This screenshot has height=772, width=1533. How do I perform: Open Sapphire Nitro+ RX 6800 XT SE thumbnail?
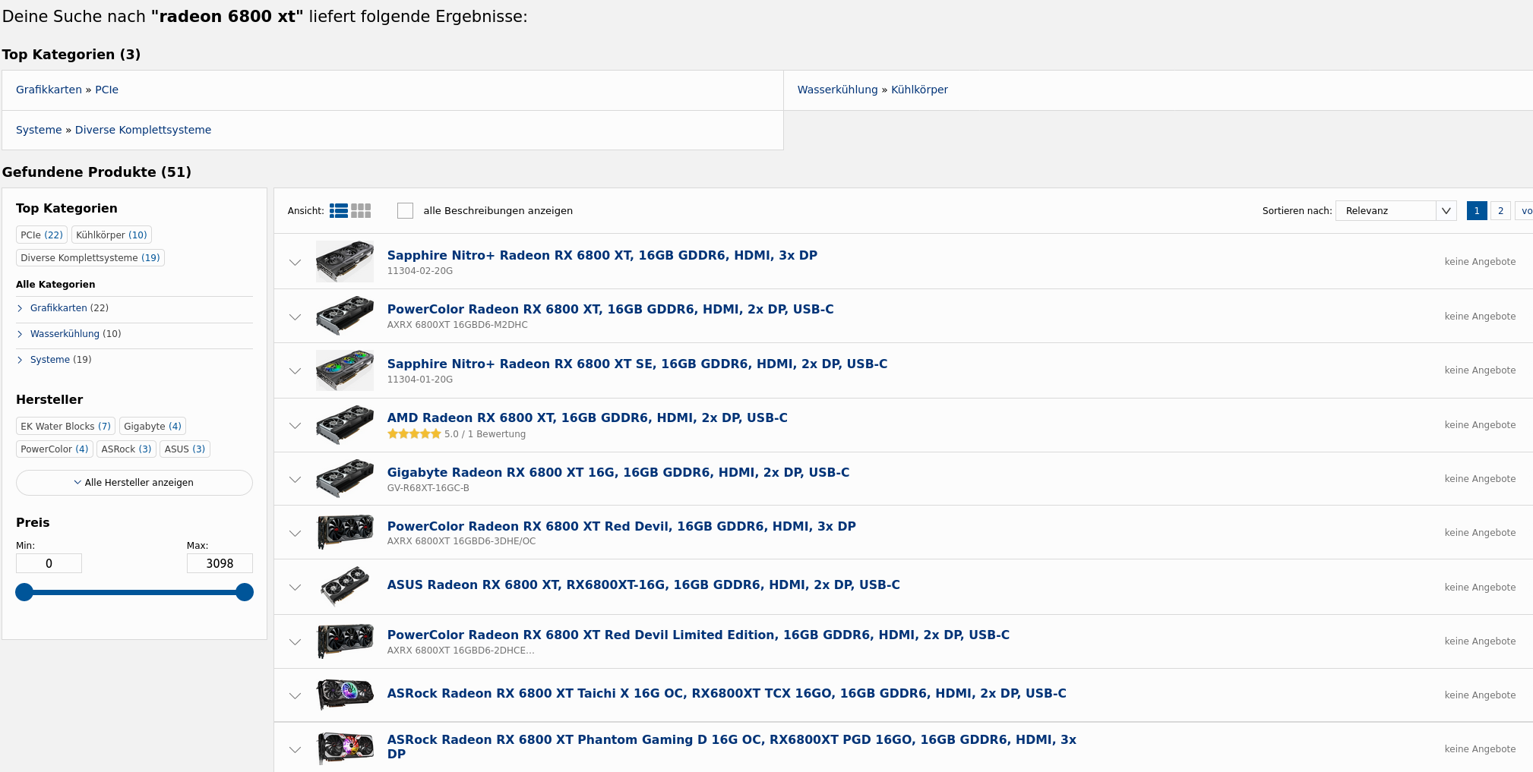[345, 370]
